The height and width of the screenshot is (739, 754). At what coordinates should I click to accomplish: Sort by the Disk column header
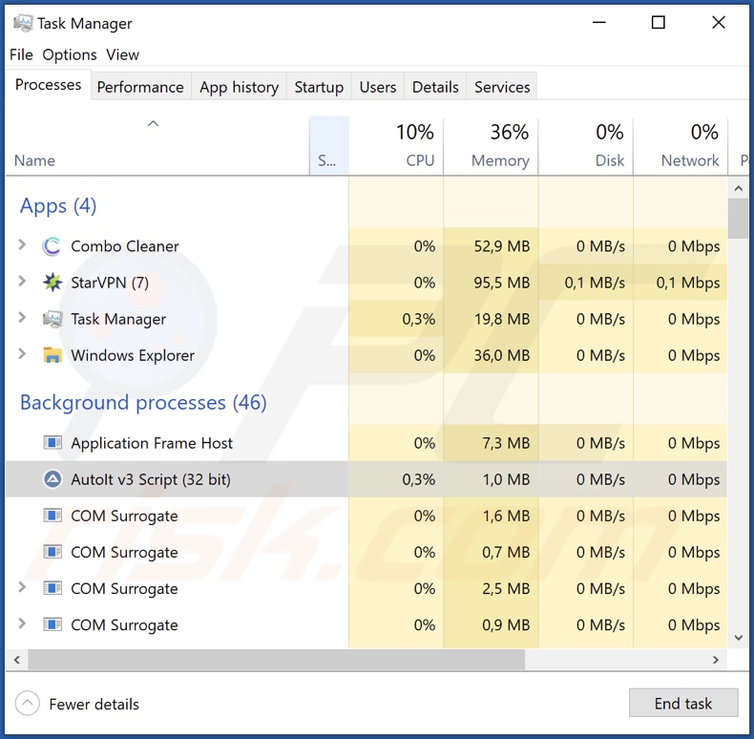pyautogui.click(x=585, y=146)
